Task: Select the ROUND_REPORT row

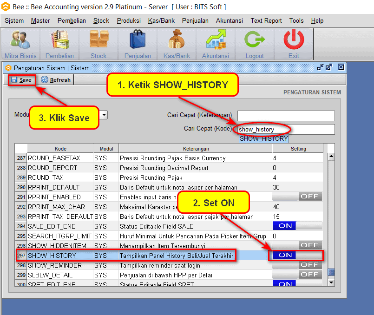Action: [x=169, y=168]
